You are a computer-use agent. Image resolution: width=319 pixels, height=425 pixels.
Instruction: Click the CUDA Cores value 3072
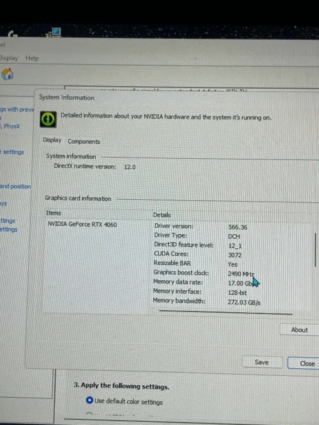click(x=235, y=255)
